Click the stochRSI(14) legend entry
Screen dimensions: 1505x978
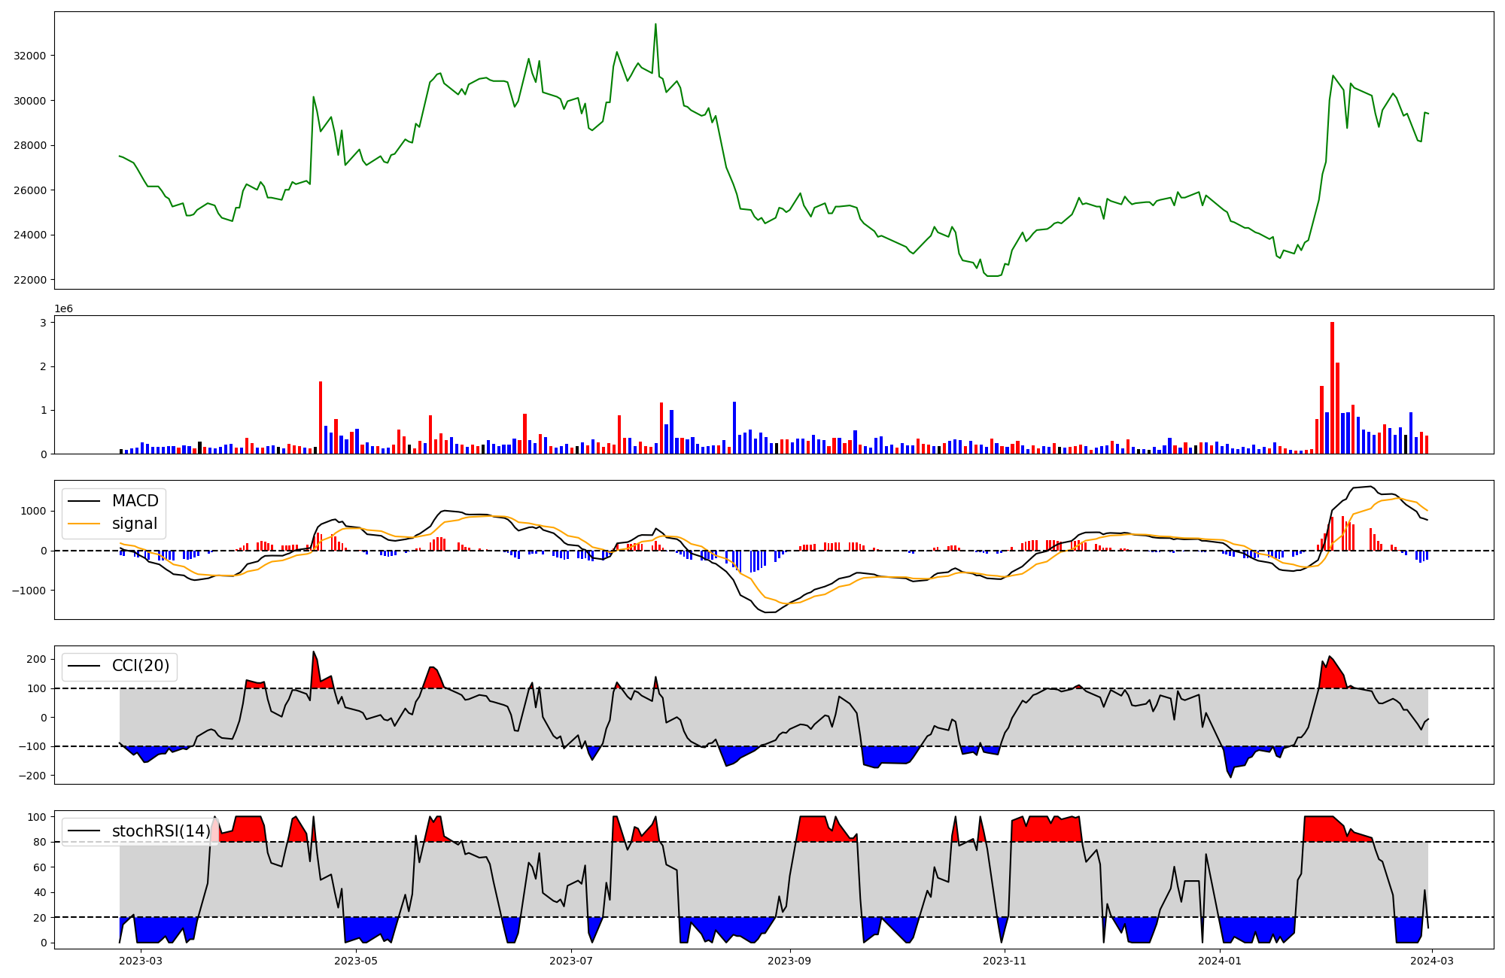(x=160, y=831)
